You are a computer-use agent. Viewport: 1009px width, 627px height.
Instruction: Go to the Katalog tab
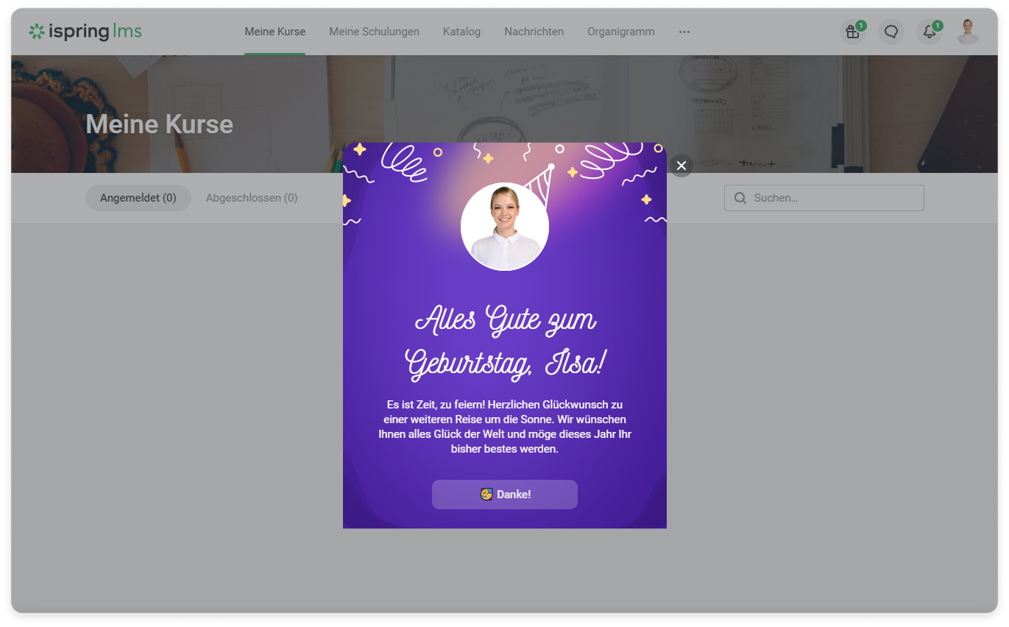pyautogui.click(x=461, y=32)
